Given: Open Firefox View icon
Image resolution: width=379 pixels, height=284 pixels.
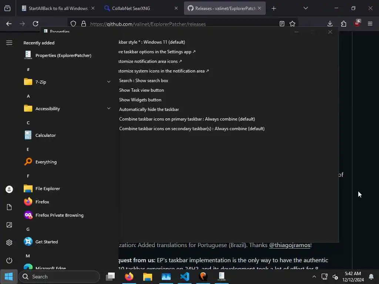Looking at the screenshot, I should [x=7, y=9].
